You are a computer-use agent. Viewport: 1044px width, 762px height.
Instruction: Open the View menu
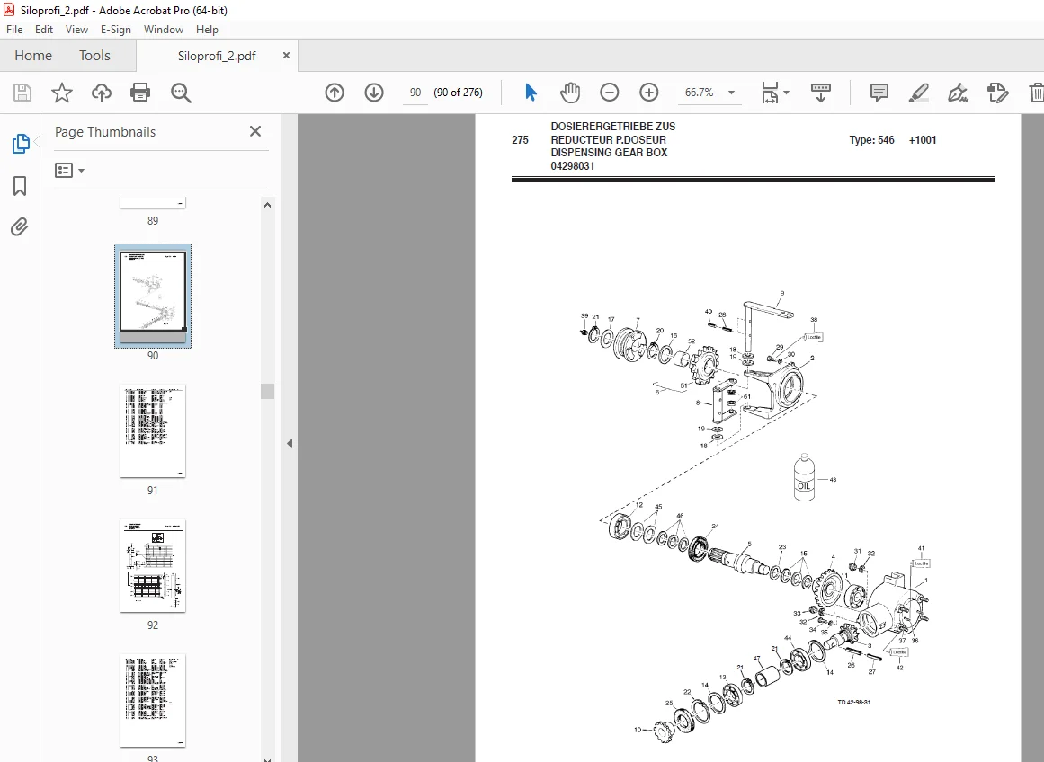coord(76,30)
